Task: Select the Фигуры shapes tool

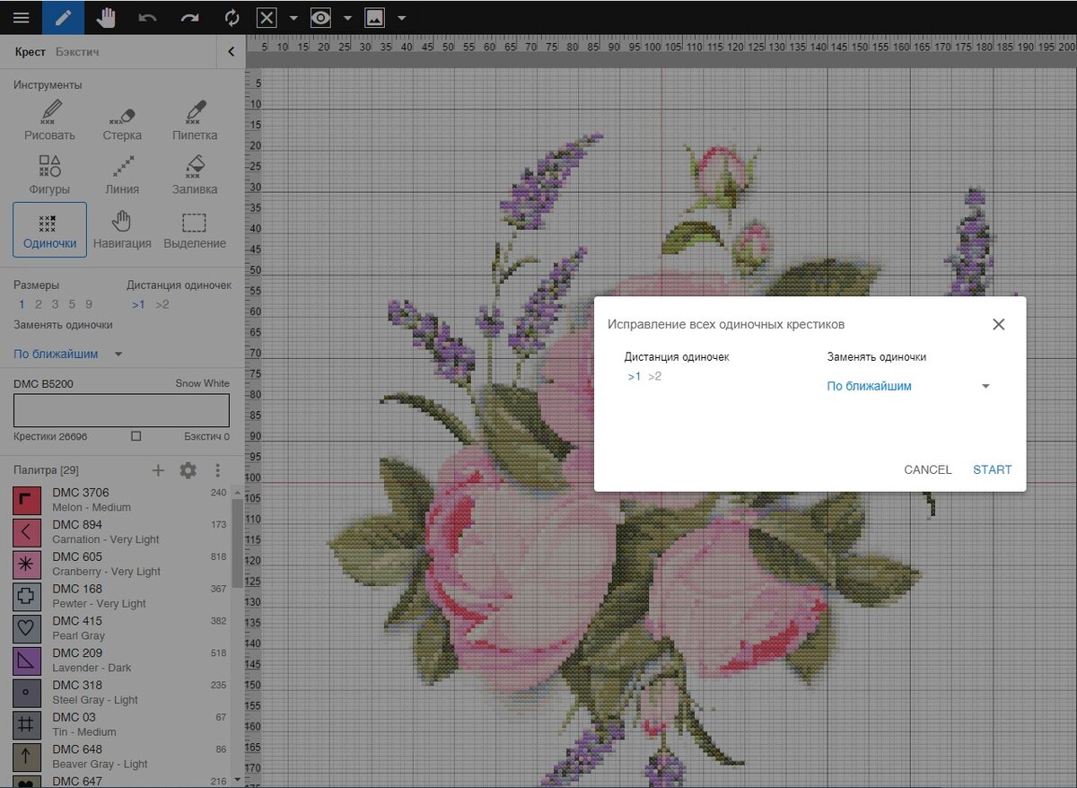Action: pos(49,175)
